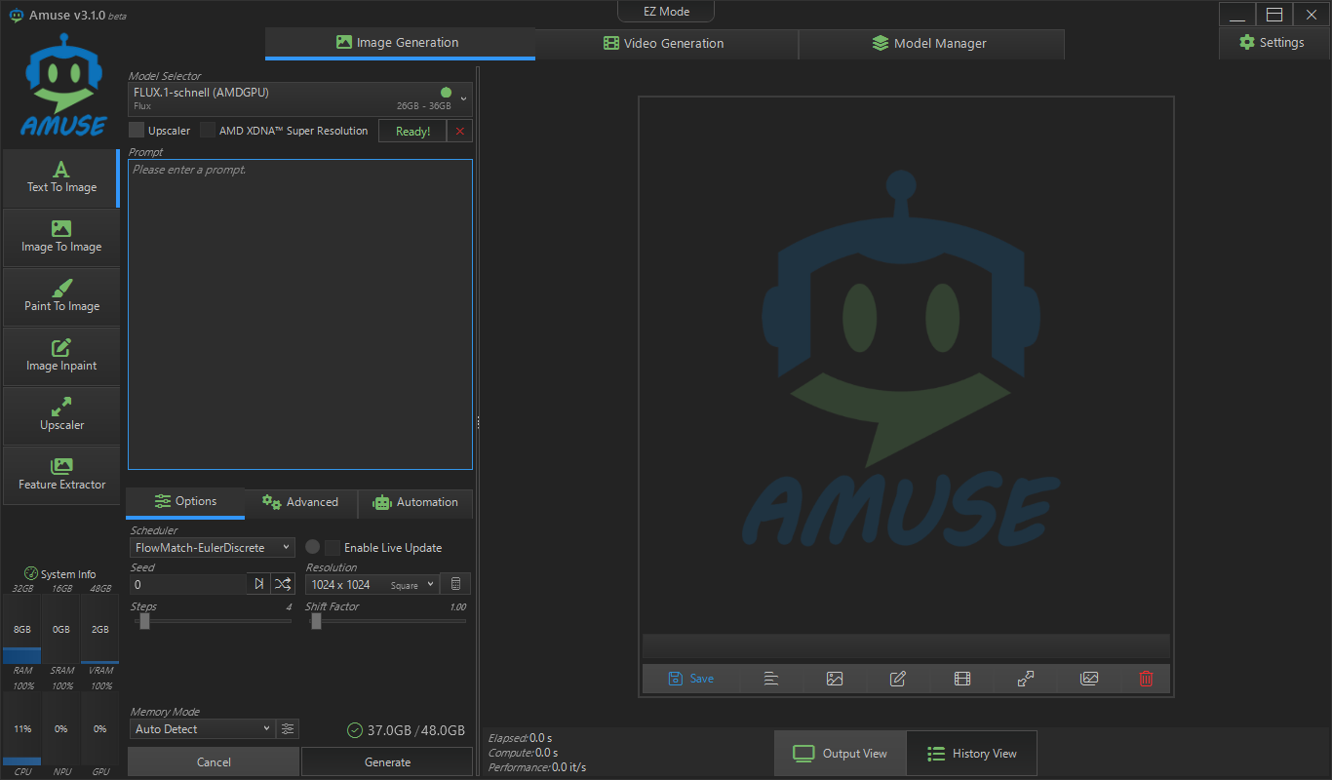Screen dimensions: 1332x780
Task: Delete the output image
Action: click(1146, 679)
